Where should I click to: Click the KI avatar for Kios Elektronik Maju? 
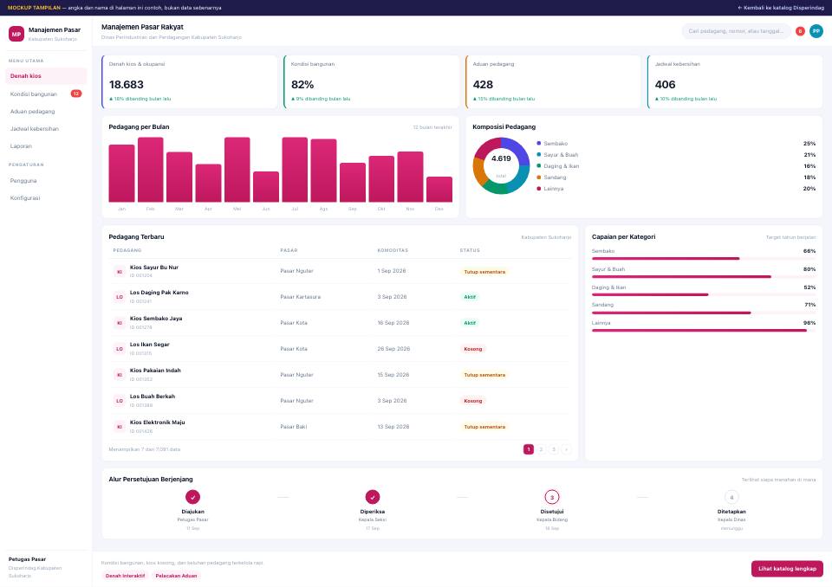[120, 427]
